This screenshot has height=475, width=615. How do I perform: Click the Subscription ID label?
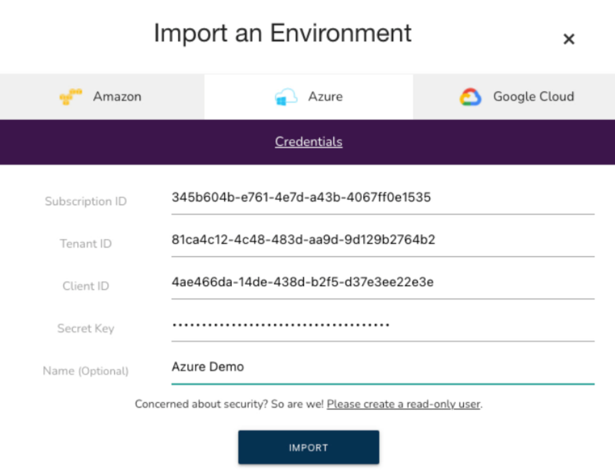pyautogui.click(x=86, y=201)
